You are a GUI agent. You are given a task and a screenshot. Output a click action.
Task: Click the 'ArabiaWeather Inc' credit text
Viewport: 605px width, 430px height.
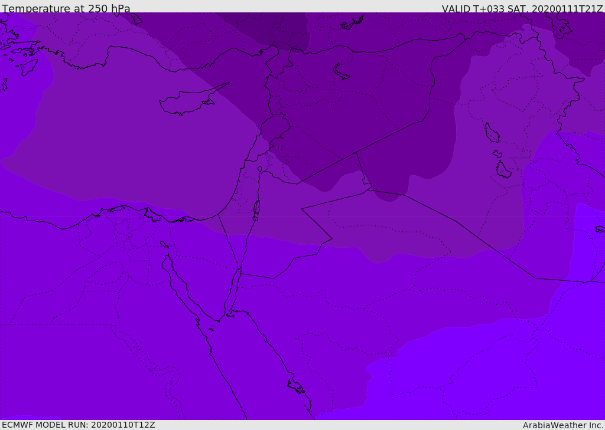562,425
